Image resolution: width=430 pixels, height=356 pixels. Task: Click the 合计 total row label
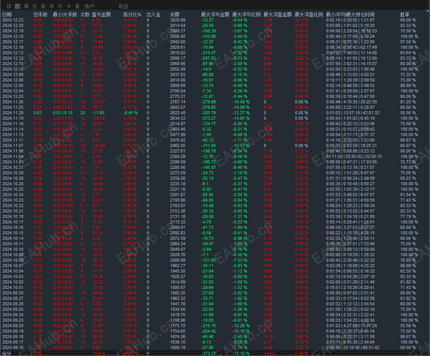pos(7,353)
